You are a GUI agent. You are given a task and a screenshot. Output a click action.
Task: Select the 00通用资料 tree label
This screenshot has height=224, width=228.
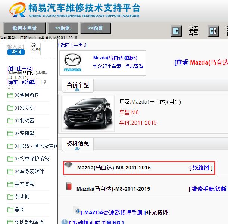pyautogui.click(x=27, y=95)
